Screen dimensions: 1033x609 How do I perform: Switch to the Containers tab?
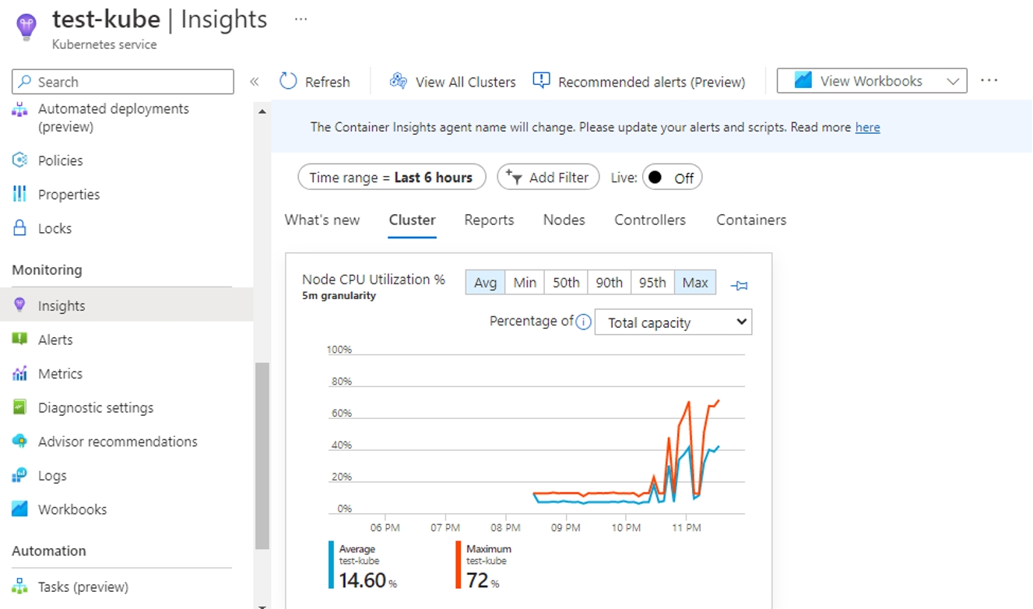pyautogui.click(x=750, y=220)
